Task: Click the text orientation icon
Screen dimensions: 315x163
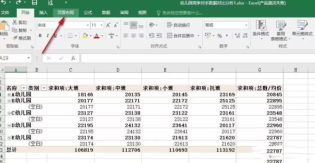Action: pyautogui.click(x=152, y=25)
